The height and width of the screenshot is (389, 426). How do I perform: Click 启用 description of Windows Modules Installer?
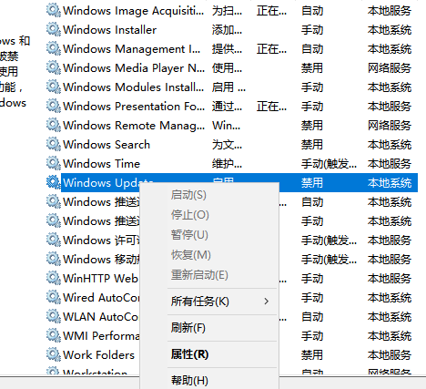tap(228, 87)
